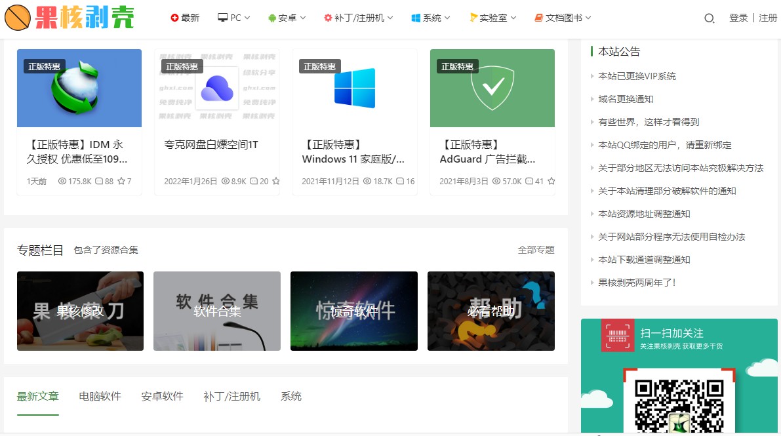The width and height of the screenshot is (781, 436).
Task: Open the 软件合集 topic tile
Action: click(217, 311)
